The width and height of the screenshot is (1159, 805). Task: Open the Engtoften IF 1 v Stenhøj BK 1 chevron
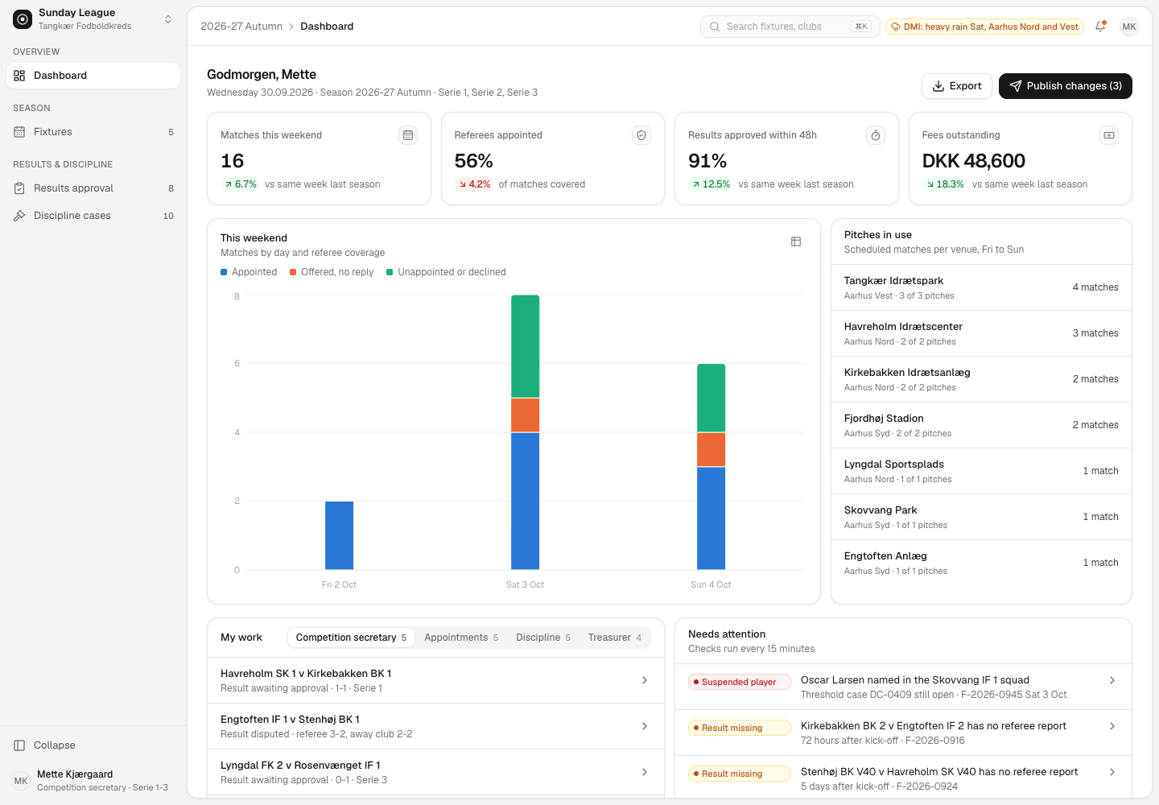coord(645,726)
